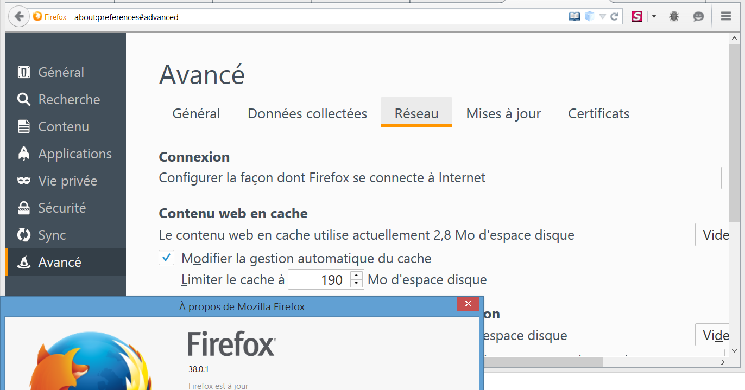
Task: Click the Recherche magnifier icon
Action: click(24, 99)
